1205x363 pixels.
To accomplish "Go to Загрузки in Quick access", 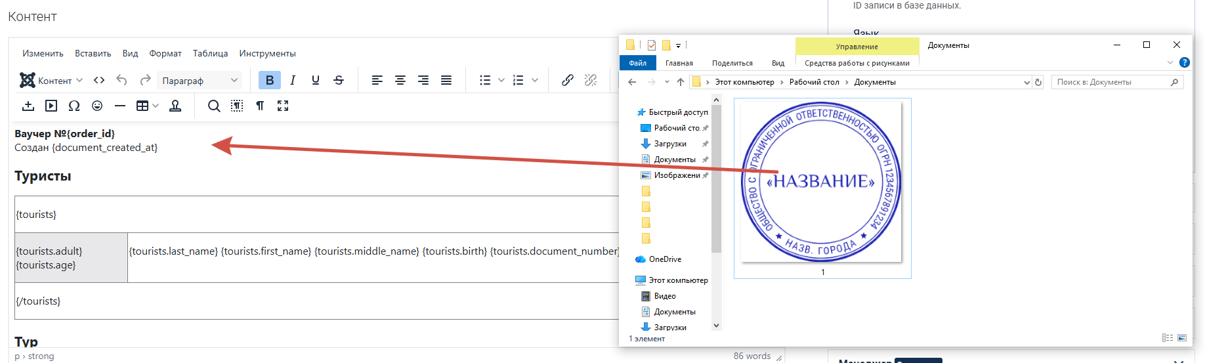I will tap(670, 144).
